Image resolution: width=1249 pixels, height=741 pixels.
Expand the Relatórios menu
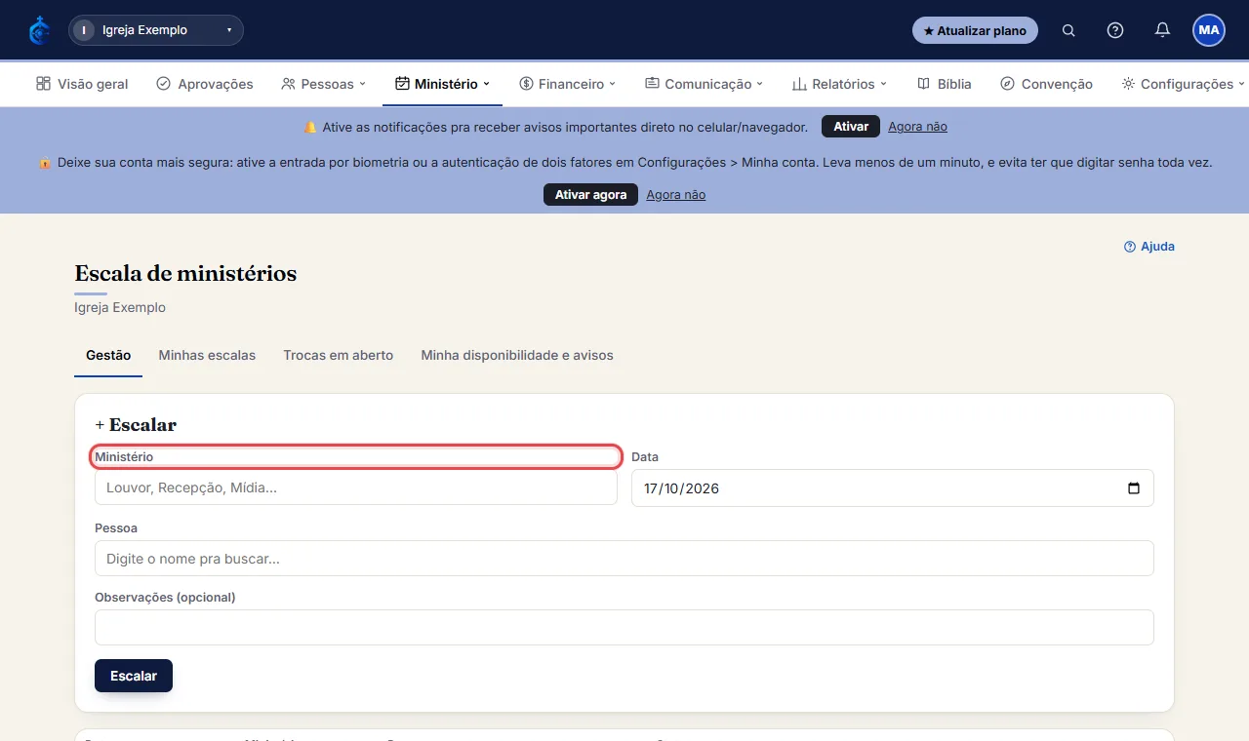(839, 84)
